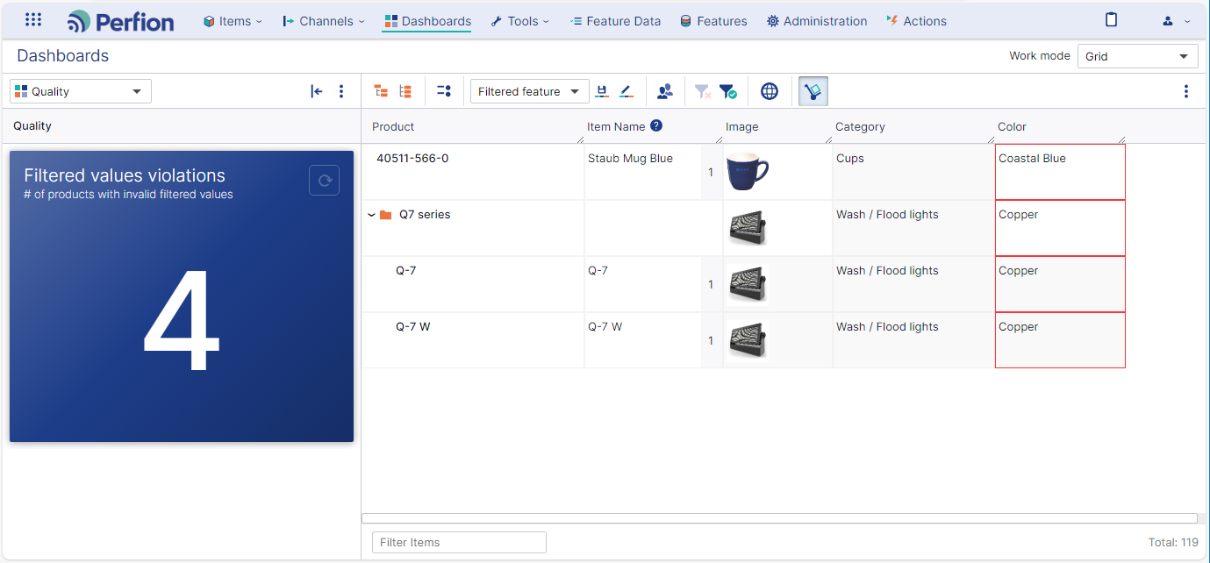
Task: Sort by the Image column header
Action: click(x=741, y=127)
